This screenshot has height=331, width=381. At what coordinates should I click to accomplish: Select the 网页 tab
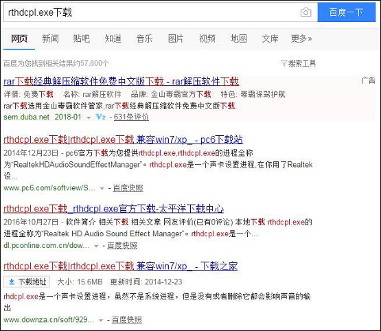[19, 38]
